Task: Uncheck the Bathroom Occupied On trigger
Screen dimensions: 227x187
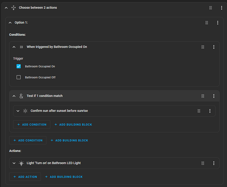Action: pyautogui.click(x=19, y=66)
